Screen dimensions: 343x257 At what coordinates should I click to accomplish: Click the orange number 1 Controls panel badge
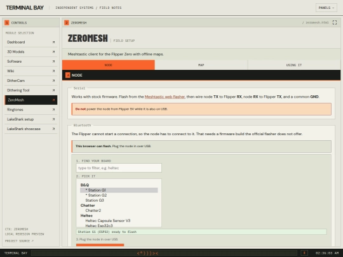[x=7, y=22]
